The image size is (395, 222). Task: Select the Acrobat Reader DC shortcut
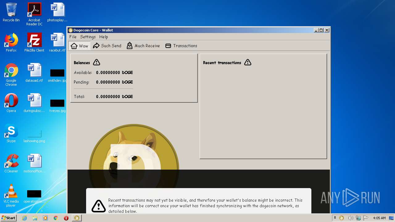click(34, 14)
